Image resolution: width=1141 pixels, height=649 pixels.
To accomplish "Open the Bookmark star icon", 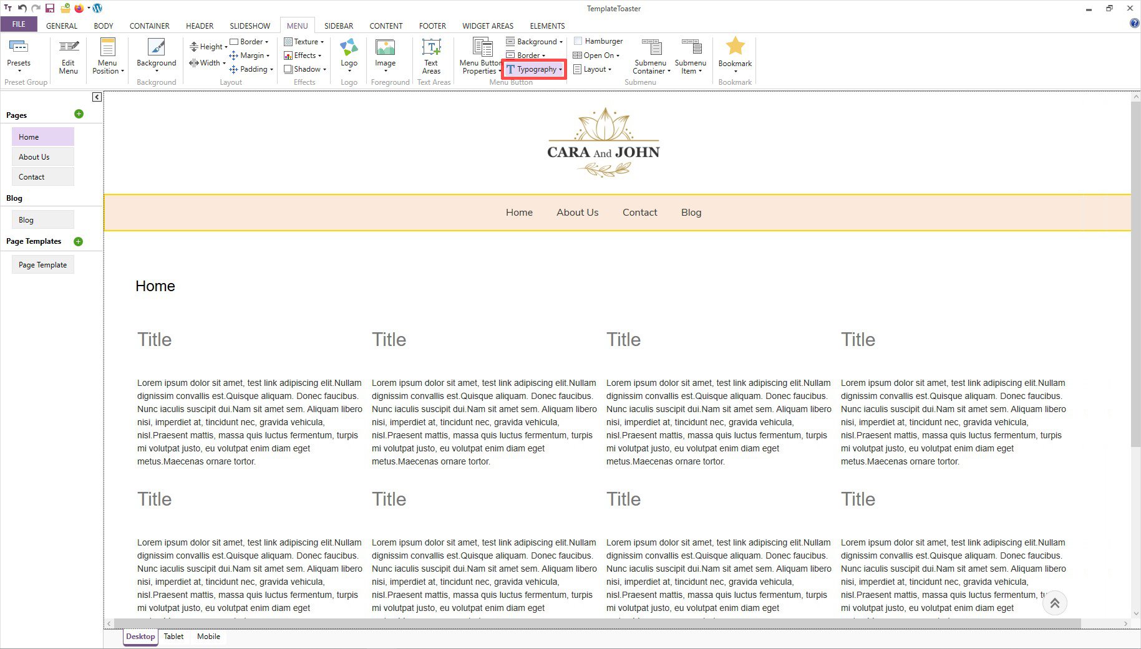I will (735, 47).
